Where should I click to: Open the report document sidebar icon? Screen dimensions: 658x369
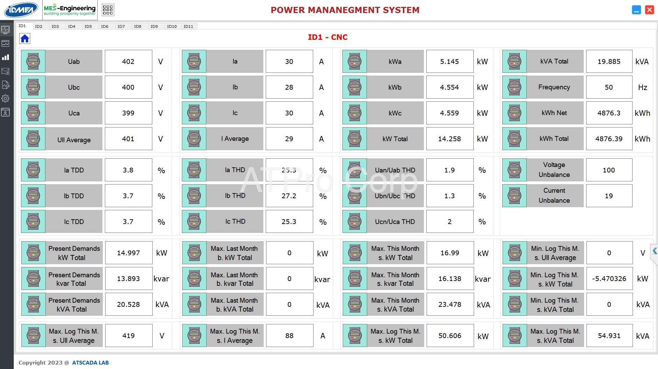point(6,85)
